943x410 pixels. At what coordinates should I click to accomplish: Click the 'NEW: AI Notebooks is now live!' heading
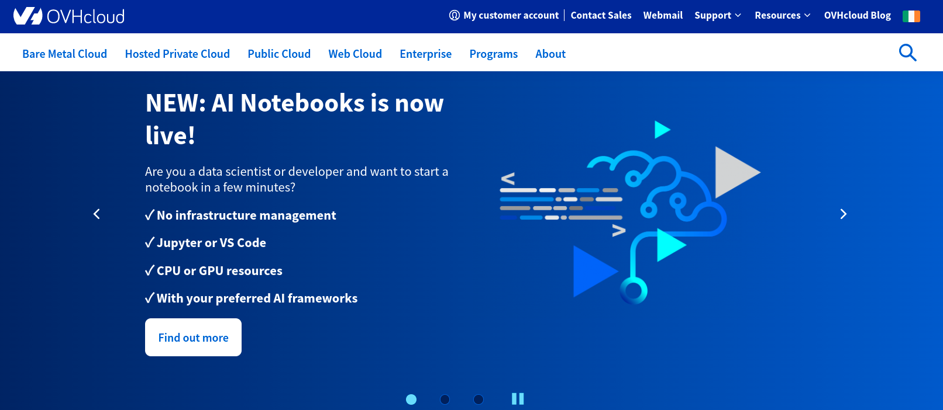tap(294, 119)
